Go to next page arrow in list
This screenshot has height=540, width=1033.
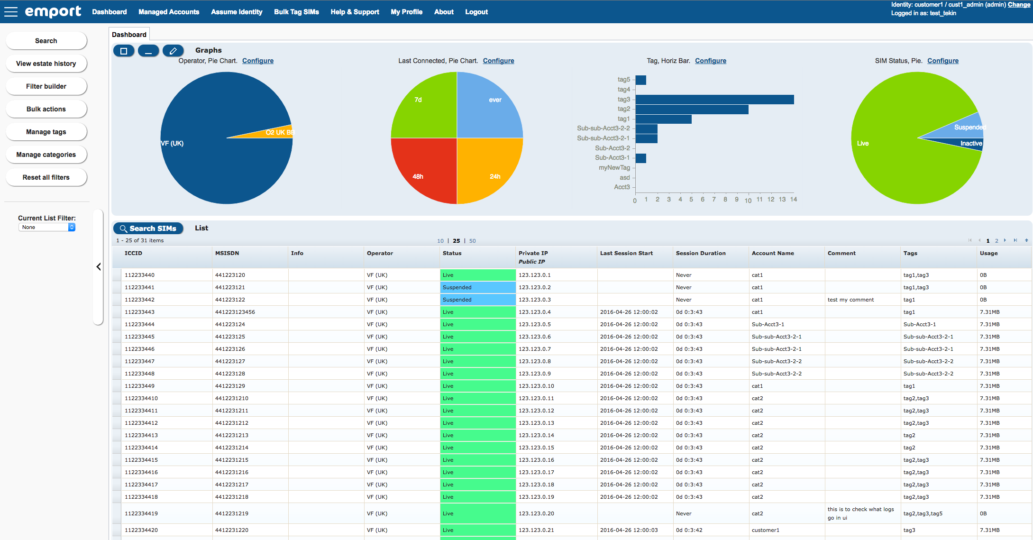[1005, 240]
